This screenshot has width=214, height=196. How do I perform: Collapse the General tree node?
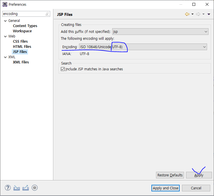coord(5,21)
